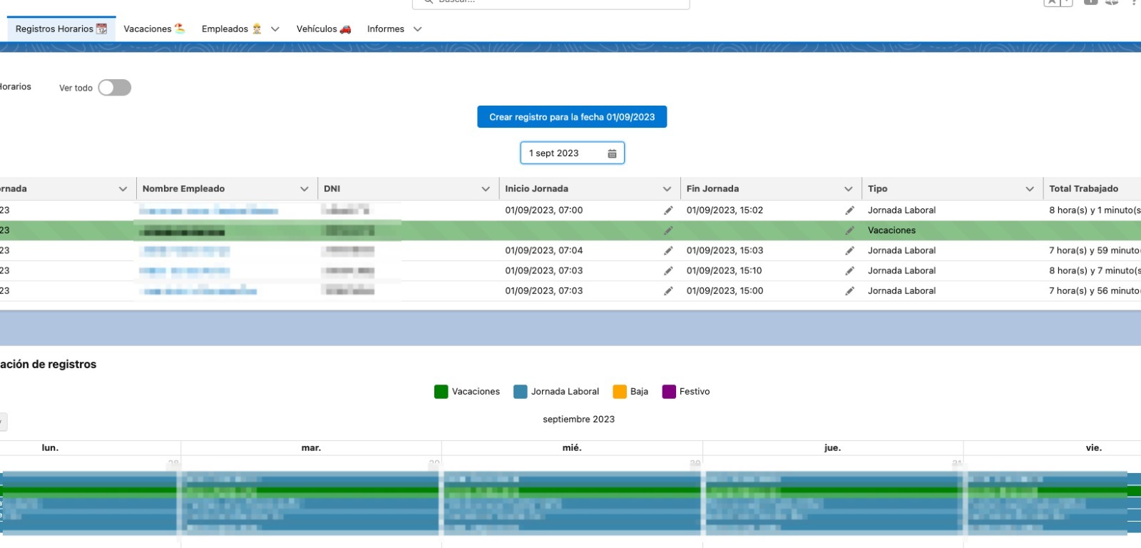Focus the 1 sept 2023 date field
Image resolution: width=1141 pixels, height=548 pixels.
coord(572,153)
